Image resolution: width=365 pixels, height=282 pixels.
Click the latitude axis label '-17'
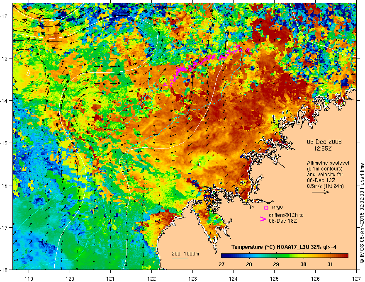(4, 227)
